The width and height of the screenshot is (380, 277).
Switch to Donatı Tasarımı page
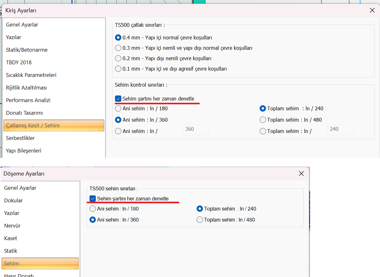[54, 113]
